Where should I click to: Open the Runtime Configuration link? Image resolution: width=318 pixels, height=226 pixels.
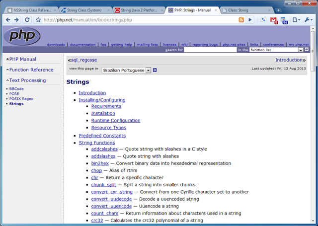coord(116,120)
